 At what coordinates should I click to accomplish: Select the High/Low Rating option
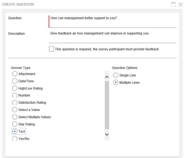tap(15, 88)
